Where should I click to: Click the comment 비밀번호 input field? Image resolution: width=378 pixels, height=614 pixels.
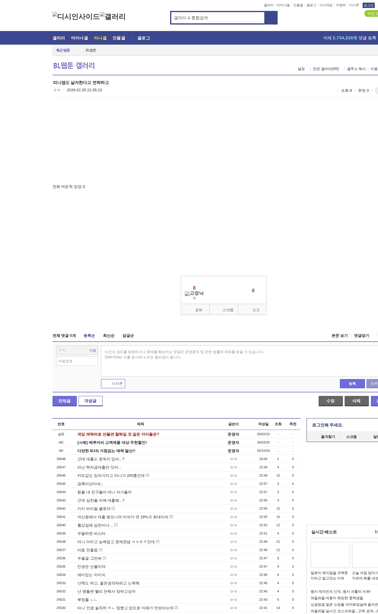(77, 361)
